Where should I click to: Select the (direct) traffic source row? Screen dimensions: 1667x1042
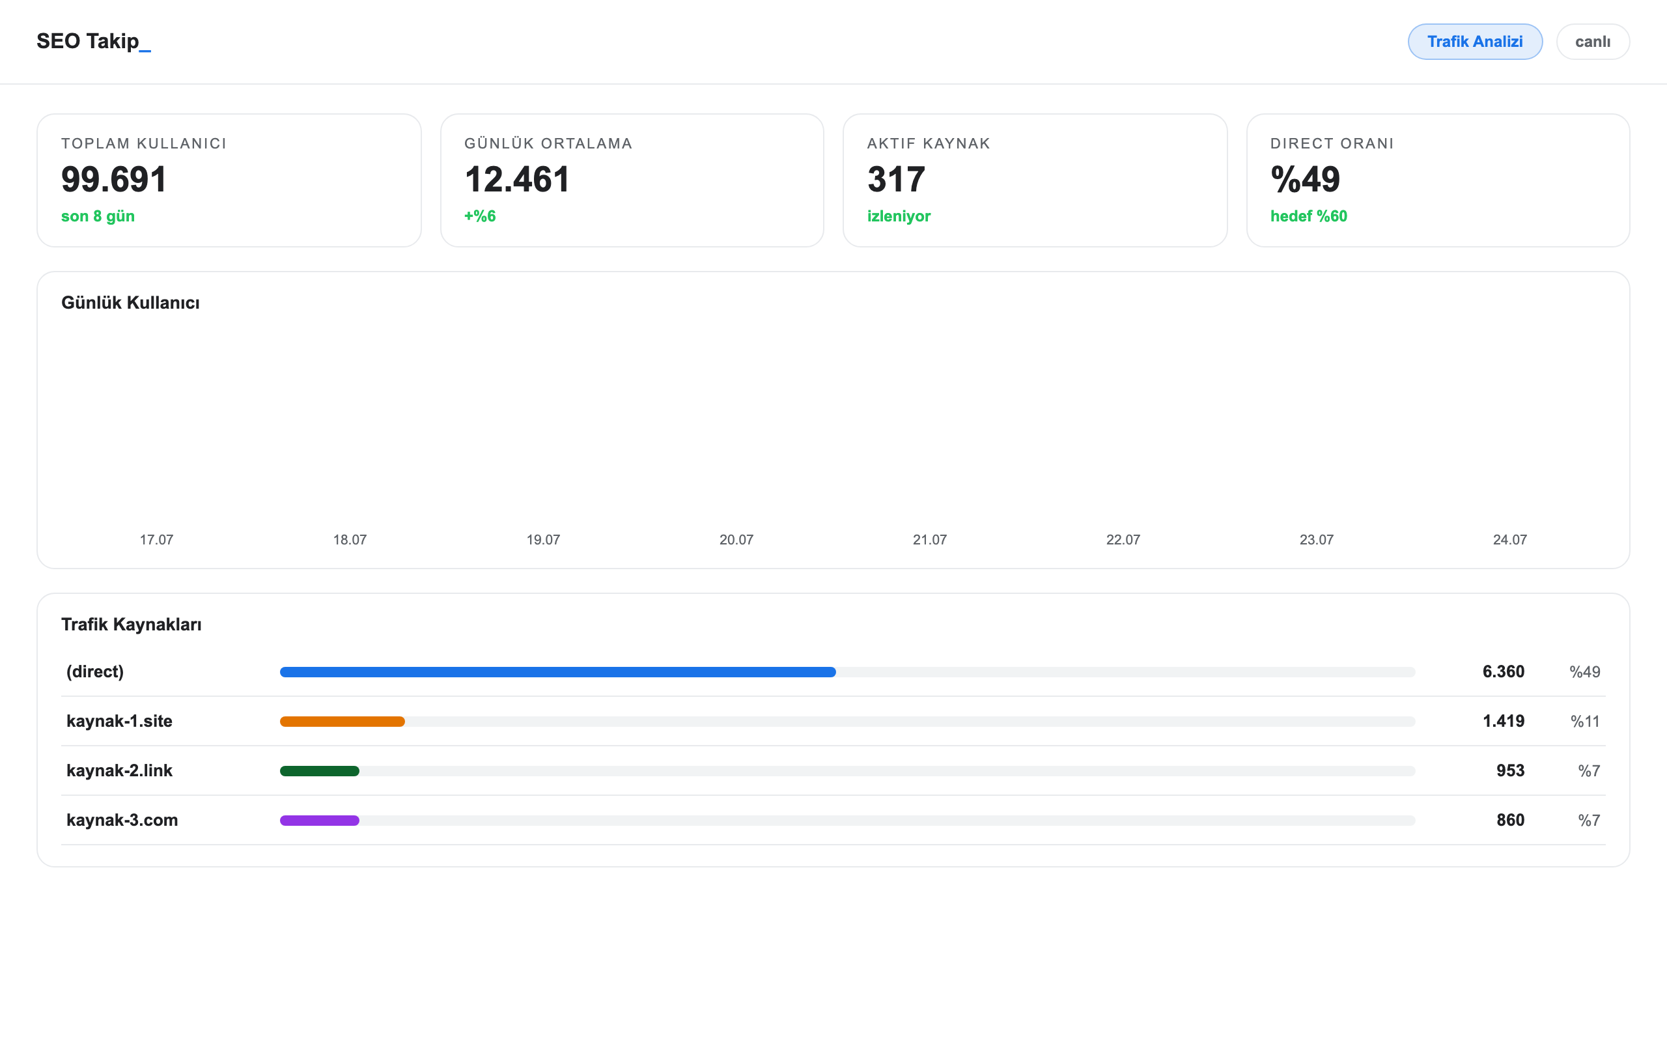[833, 672]
